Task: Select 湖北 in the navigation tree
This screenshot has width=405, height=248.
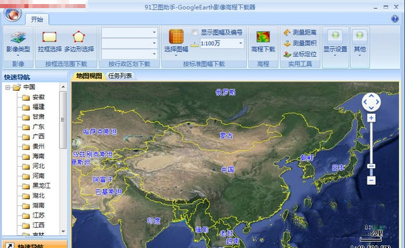Action: [39, 196]
